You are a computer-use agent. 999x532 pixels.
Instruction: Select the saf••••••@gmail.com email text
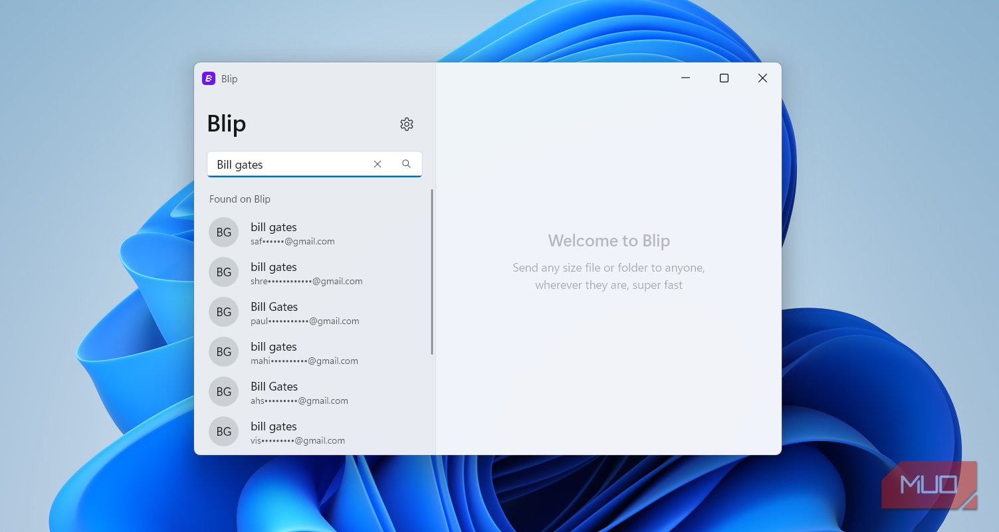click(292, 241)
